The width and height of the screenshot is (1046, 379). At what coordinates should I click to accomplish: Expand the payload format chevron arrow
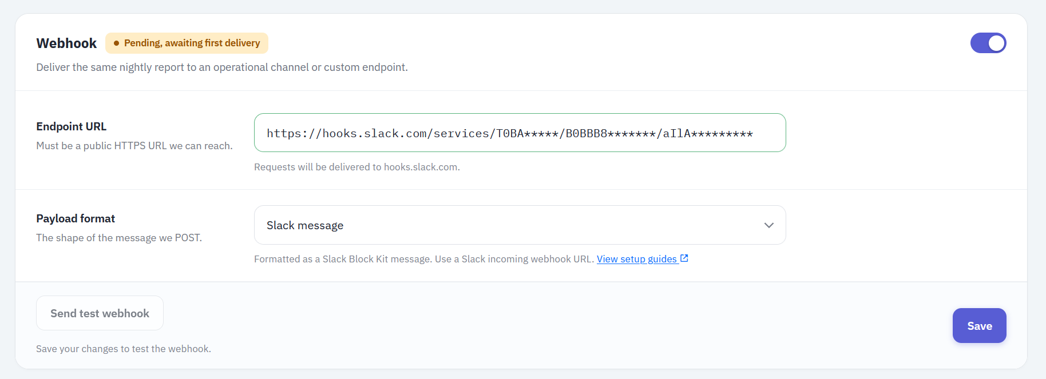[x=768, y=225]
